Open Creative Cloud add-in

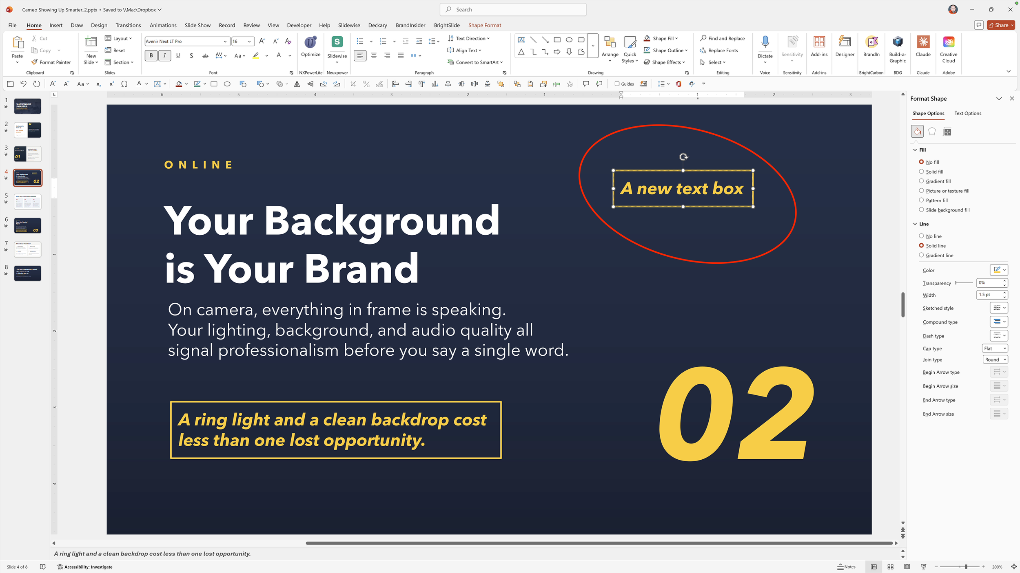click(x=949, y=49)
